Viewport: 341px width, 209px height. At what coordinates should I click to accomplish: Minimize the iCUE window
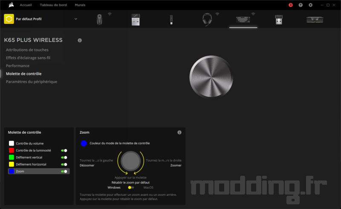pyautogui.click(x=322, y=5)
